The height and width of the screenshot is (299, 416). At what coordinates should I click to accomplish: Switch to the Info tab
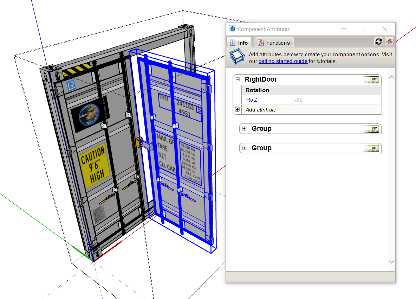pyautogui.click(x=239, y=43)
